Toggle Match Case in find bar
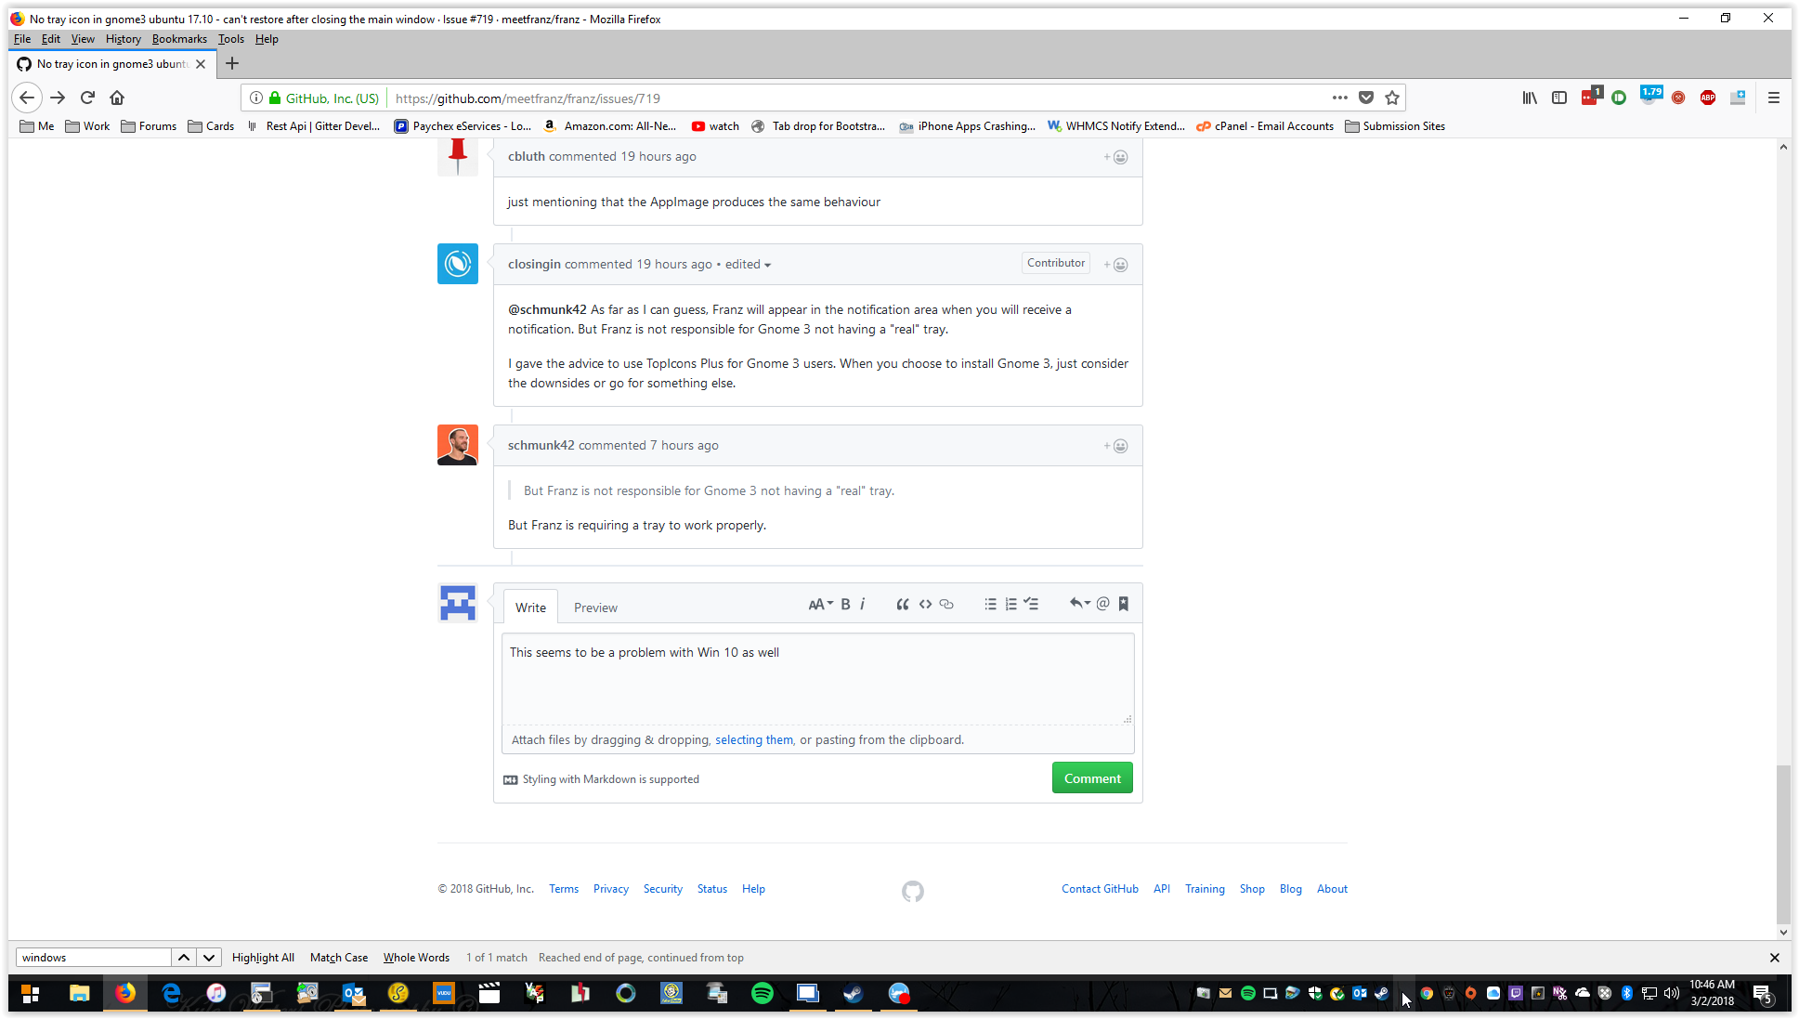 click(x=339, y=958)
